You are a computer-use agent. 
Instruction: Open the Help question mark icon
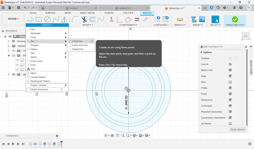tap(241, 8)
